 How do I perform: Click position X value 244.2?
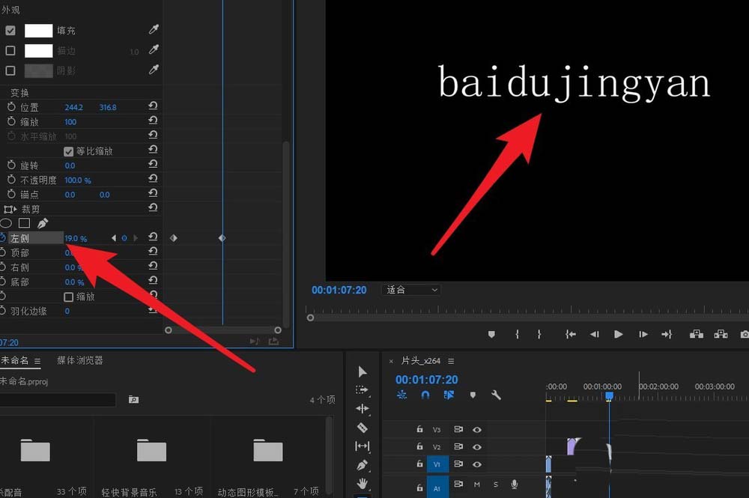click(x=73, y=107)
